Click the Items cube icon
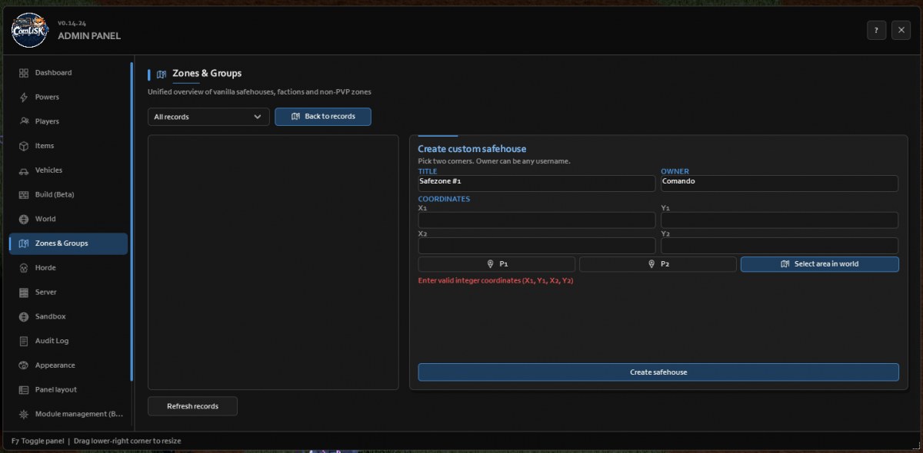 (24, 146)
